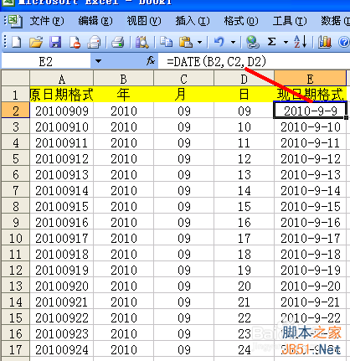Select row 2 header
Image resolution: width=350 pixels, height=361 pixels.
pyautogui.click(x=16, y=111)
